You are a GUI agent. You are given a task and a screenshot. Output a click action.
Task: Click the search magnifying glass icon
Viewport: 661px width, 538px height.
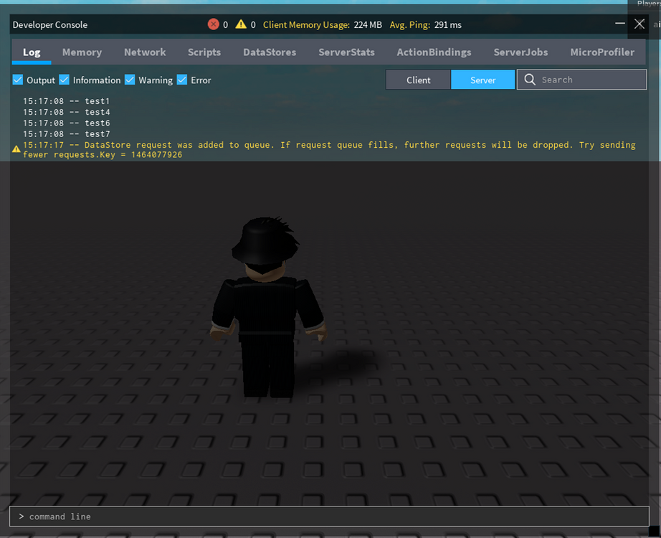(x=529, y=80)
